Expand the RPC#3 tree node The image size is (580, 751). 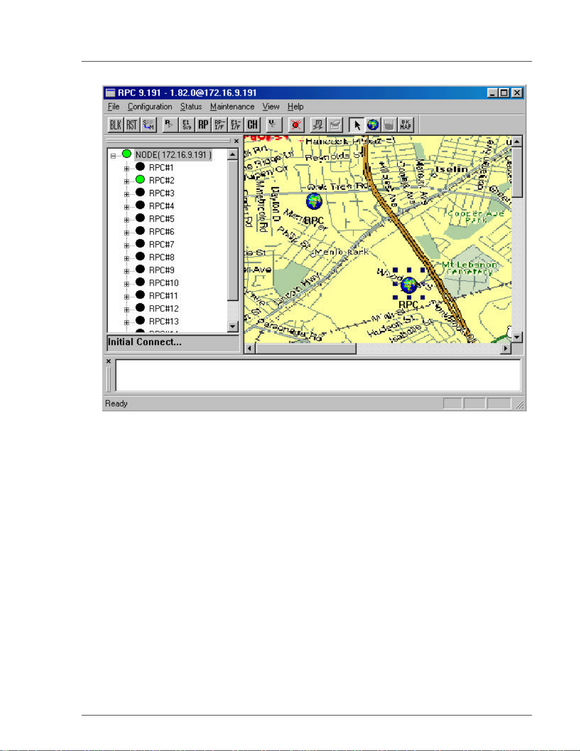tap(126, 194)
